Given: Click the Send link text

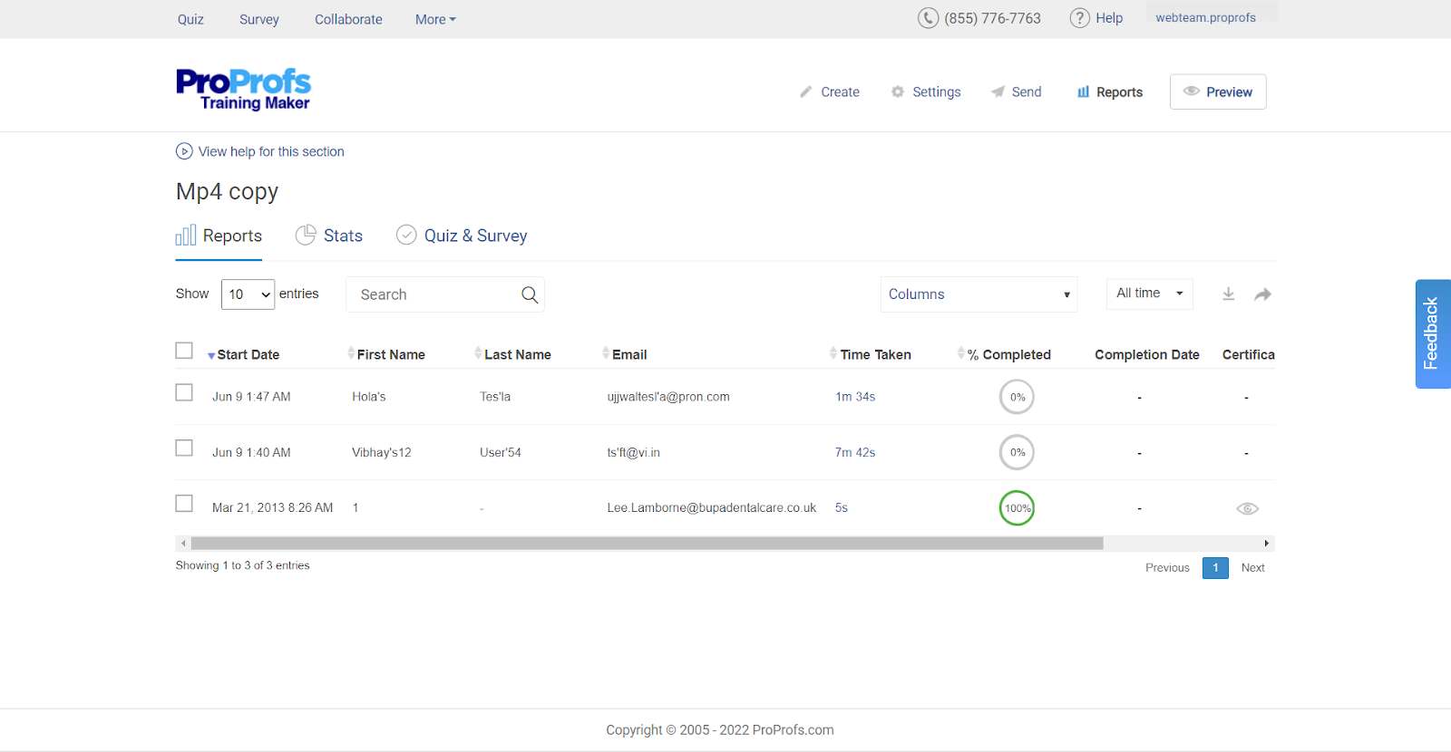Looking at the screenshot, I should 1027,92.
